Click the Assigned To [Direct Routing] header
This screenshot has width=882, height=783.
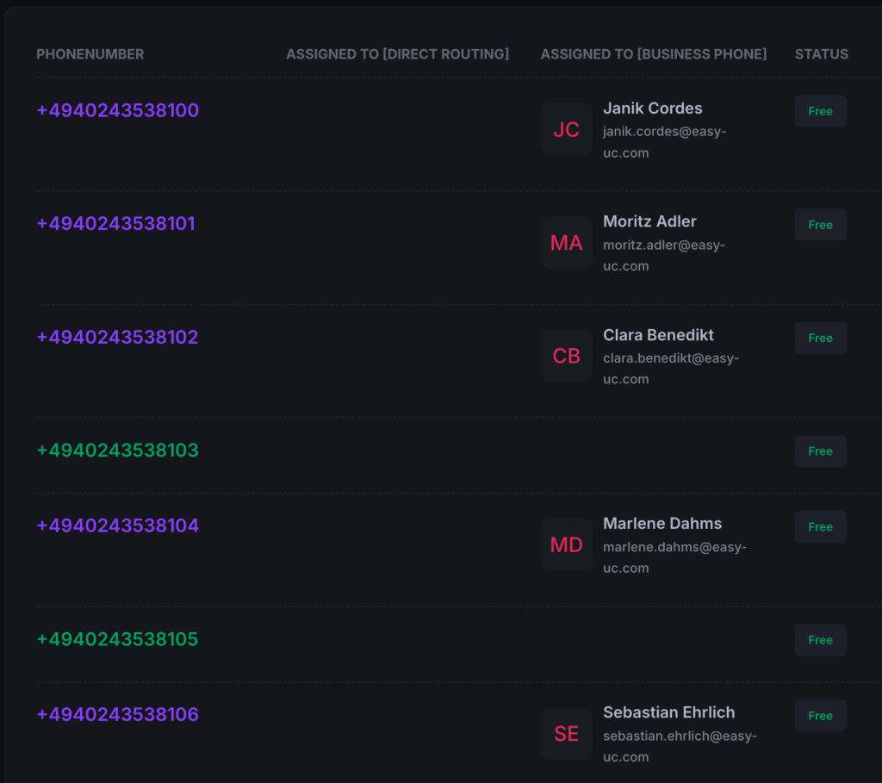click(x=397, y=54)
